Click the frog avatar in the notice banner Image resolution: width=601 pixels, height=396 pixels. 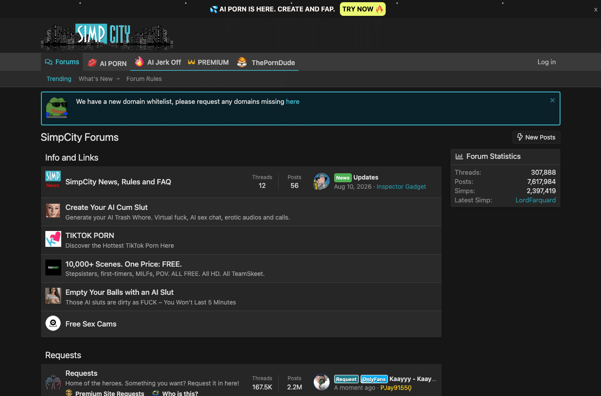click(57, 108)
